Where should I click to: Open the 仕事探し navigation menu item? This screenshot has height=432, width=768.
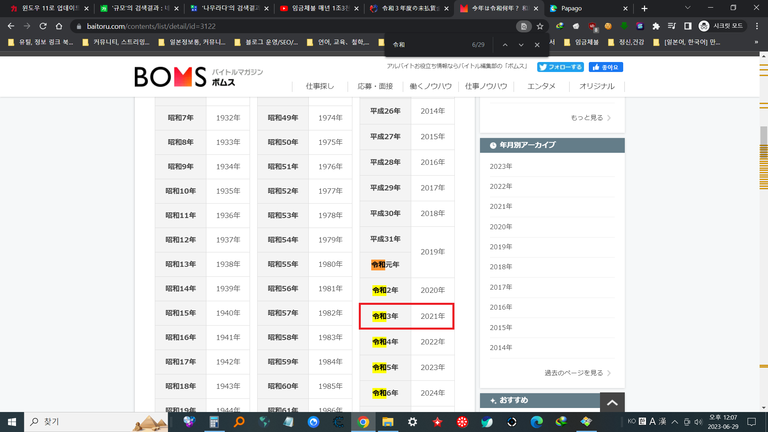[320, 86]
